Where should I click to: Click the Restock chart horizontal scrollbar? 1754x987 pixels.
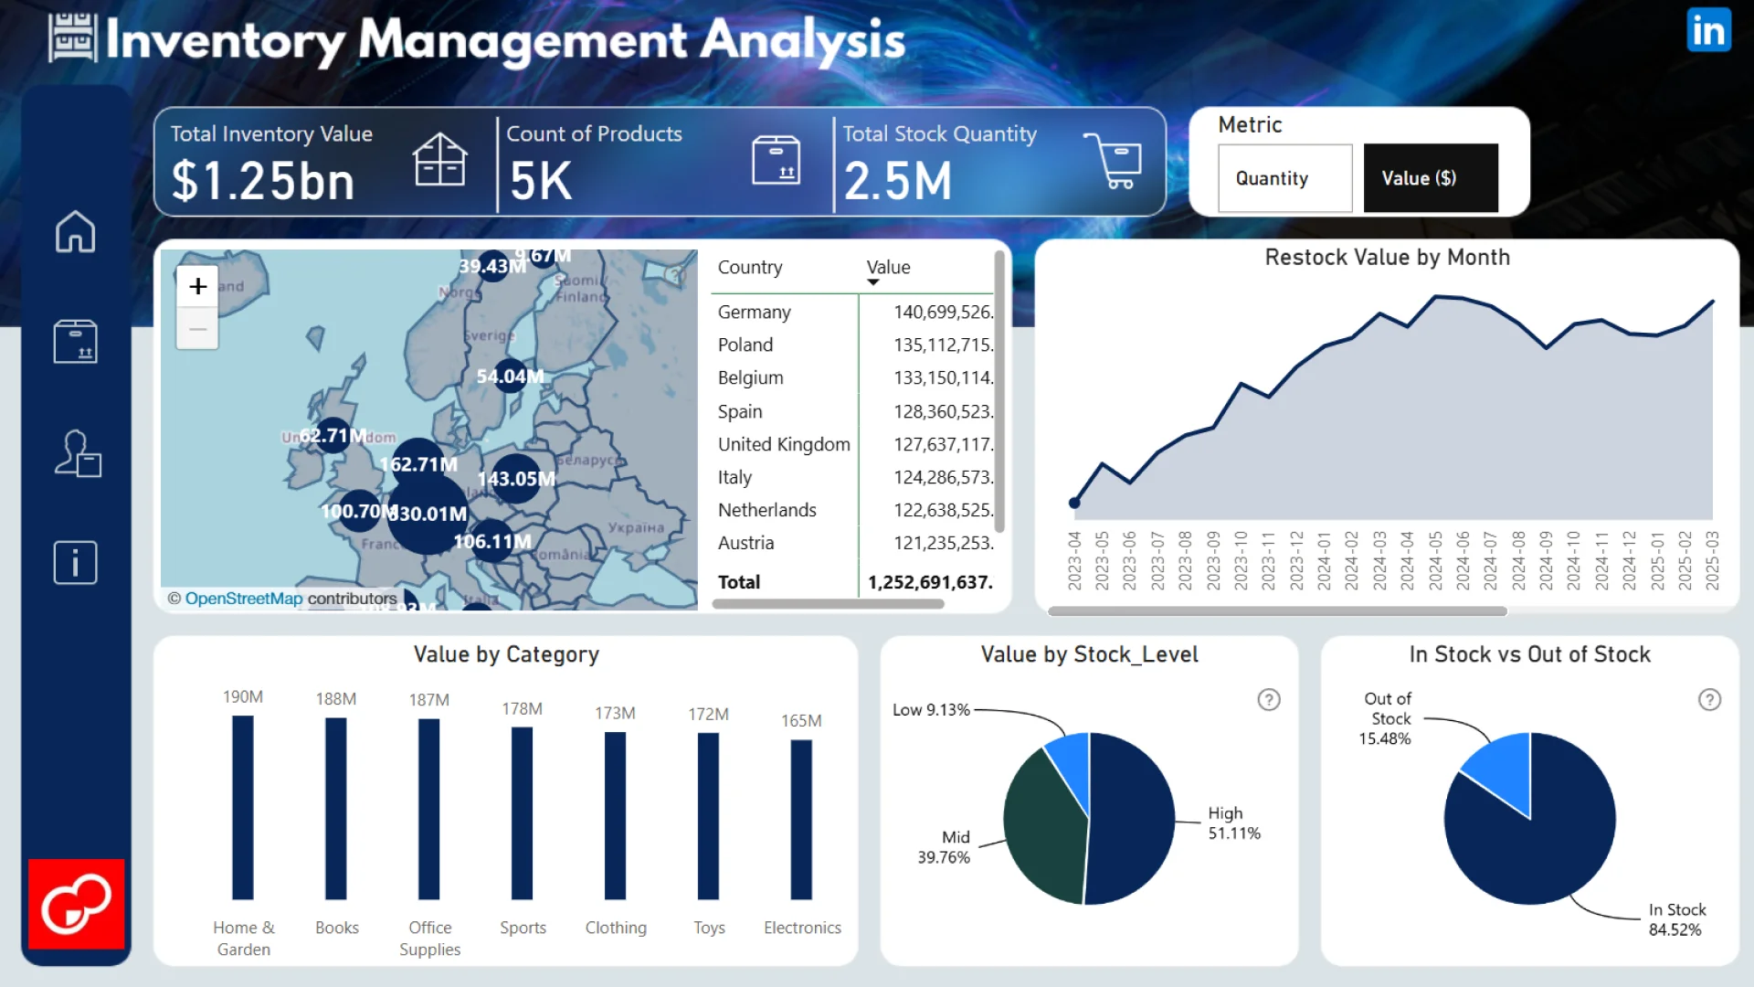[x=1276, y=611]
